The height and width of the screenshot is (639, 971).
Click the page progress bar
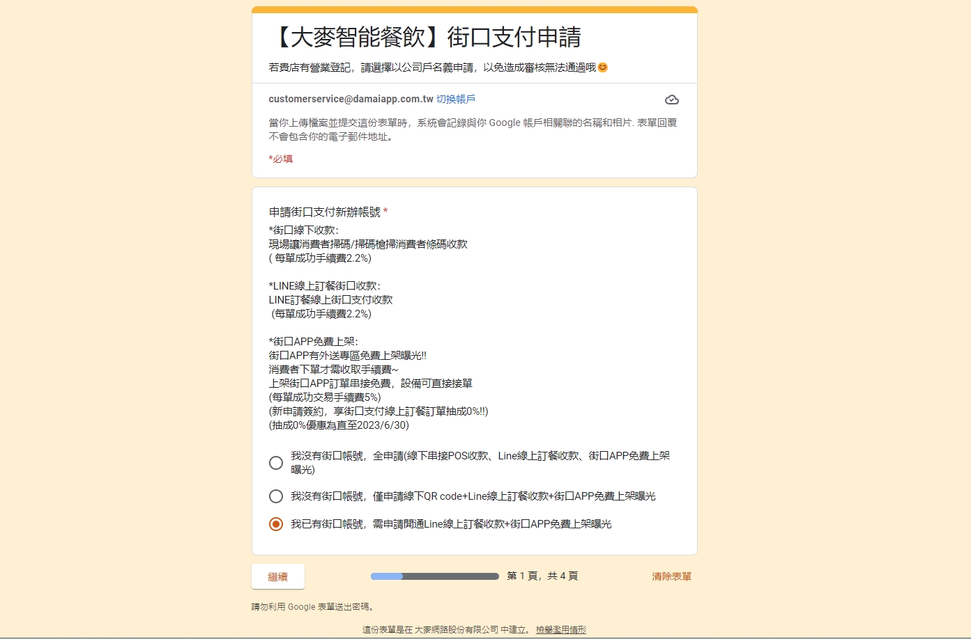(434, 576)
